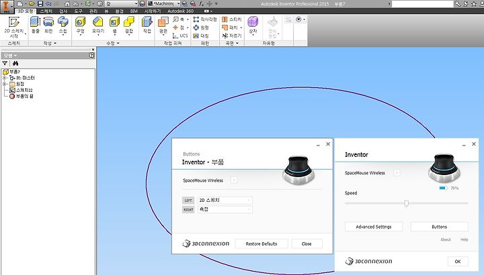Click the search field in title bar

coord(422,4)
